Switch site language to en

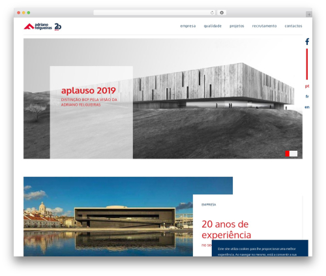click(307, 107)
